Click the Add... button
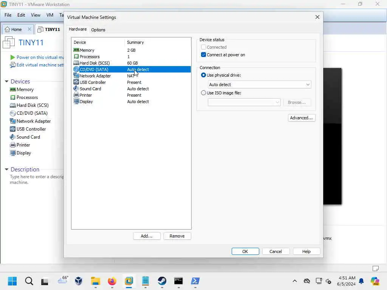The width and height of the screenshot is (387, 290). pyautogui.click(x=147, y=236)
